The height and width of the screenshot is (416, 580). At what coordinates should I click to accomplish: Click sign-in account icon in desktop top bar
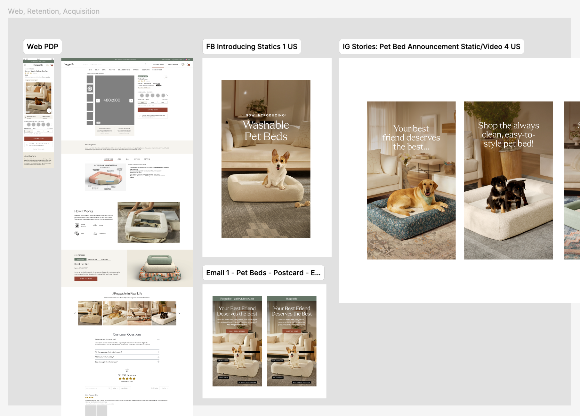(173, 60)
